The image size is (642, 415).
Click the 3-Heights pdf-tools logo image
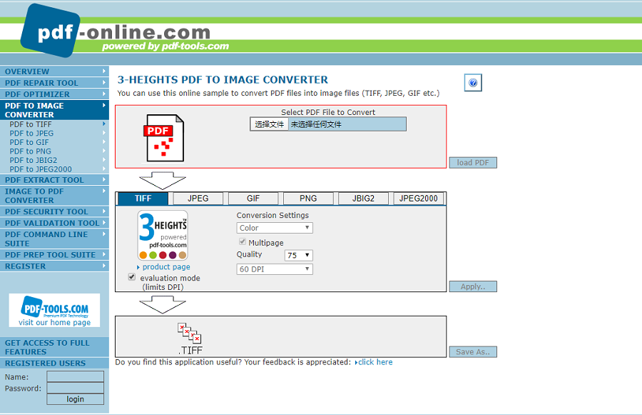click(x=163, y=236)
